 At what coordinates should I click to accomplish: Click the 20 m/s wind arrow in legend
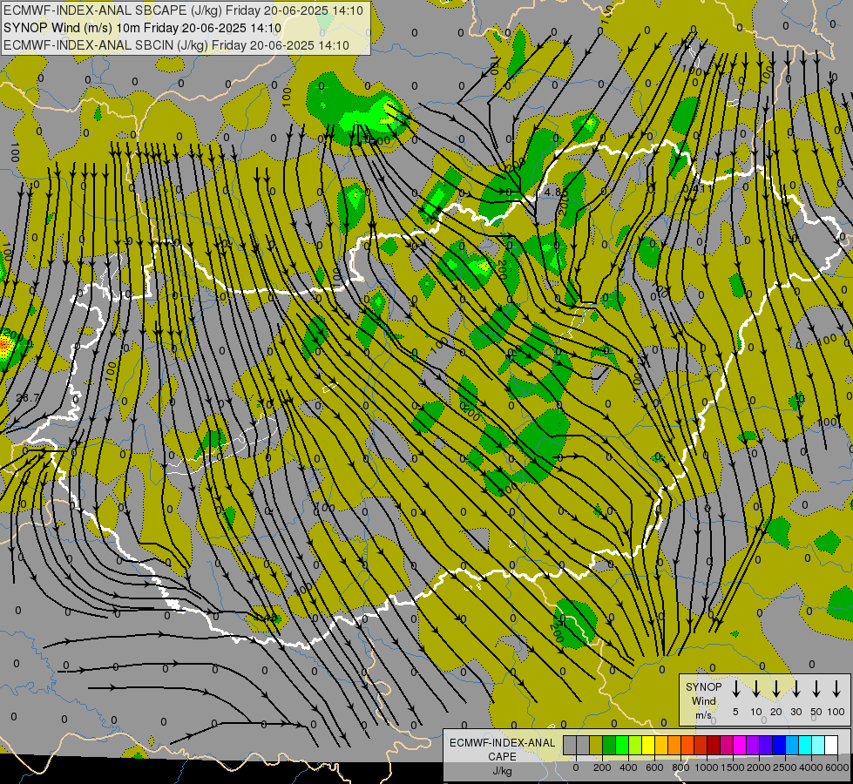775,689
